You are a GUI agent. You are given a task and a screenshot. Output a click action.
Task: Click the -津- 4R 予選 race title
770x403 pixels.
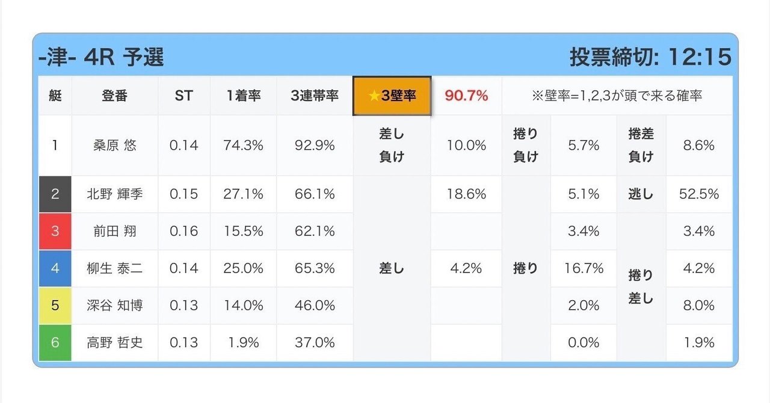[x=101, y=58]
